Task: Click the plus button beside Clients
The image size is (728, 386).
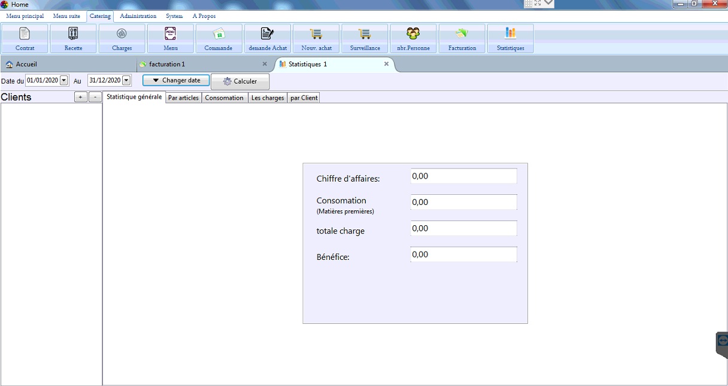Action: [81, 97]
